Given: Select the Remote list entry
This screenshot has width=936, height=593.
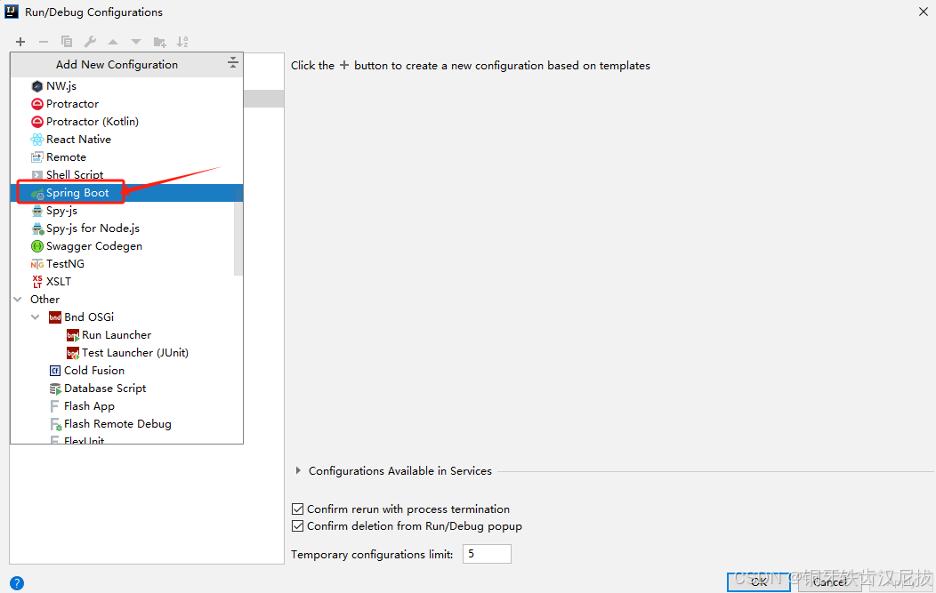Looking at the screenshot, I should coord(126,157).
